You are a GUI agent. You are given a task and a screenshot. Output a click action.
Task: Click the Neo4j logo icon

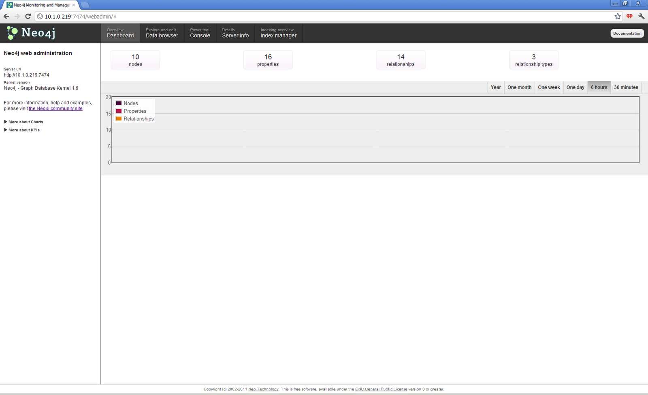tap(13, 33)
